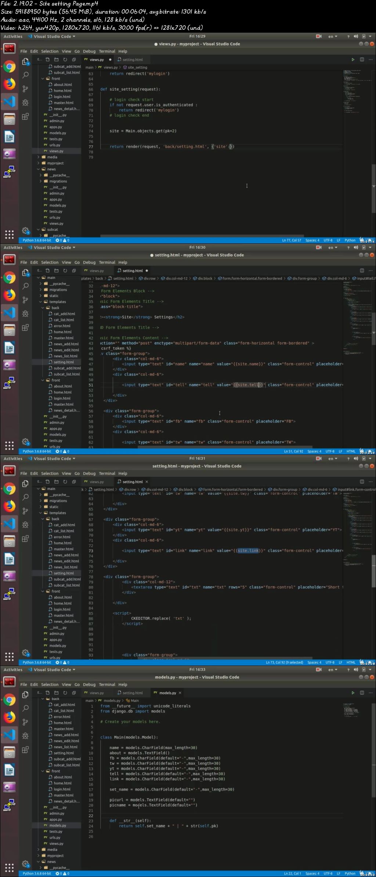Click New Folder icon in the 16:29 explorer toolbar
The height and width of the screenshot is (877, 376).
coord(56,59)
